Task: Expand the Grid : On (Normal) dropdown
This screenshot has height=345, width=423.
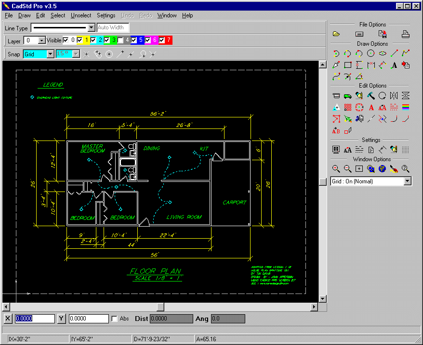Action: pyautogui.click(x=408, y=181)
